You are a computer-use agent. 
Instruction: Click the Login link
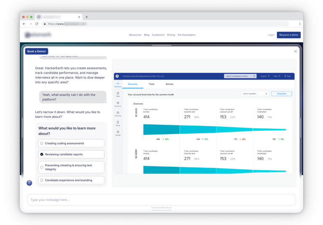(271, 35)
